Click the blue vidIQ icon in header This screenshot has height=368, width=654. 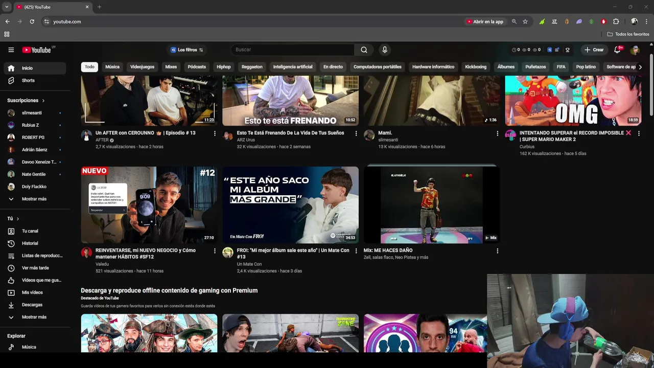[549, 50]
